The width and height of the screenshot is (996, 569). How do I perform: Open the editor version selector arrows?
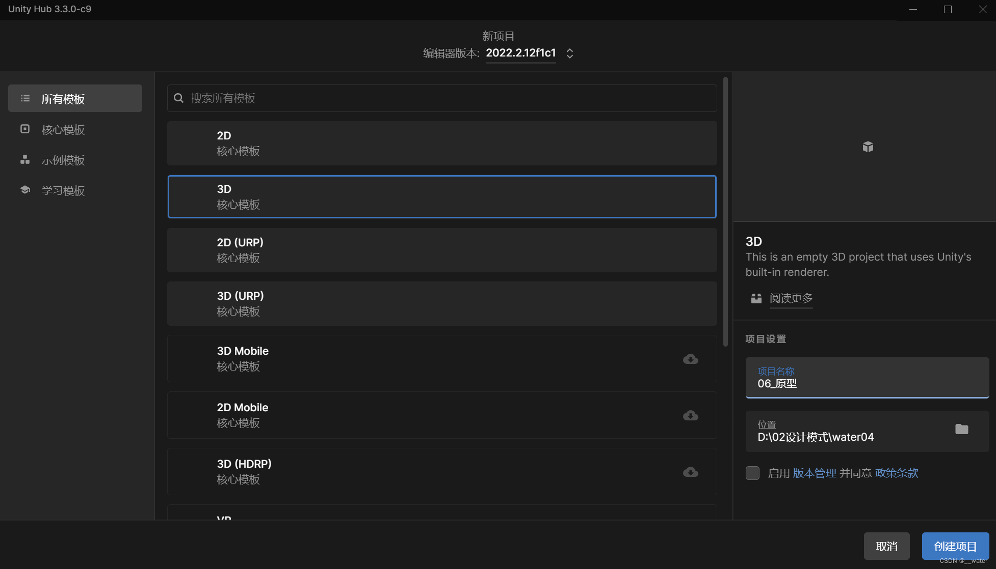[570, 53]
